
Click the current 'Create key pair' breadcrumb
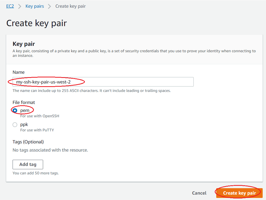[x=70, y=6]
